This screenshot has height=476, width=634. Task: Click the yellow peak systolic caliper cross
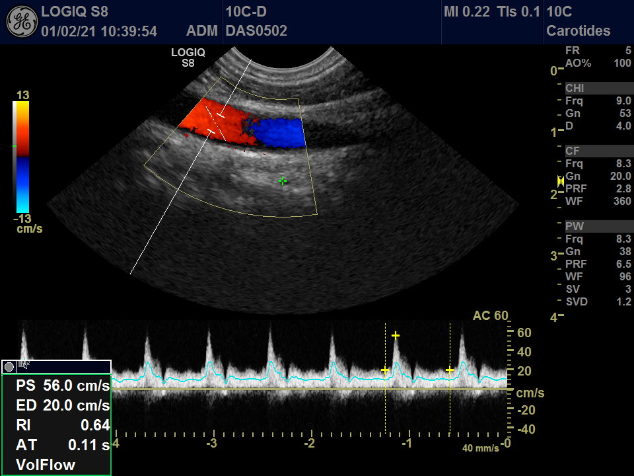point(395,336)
